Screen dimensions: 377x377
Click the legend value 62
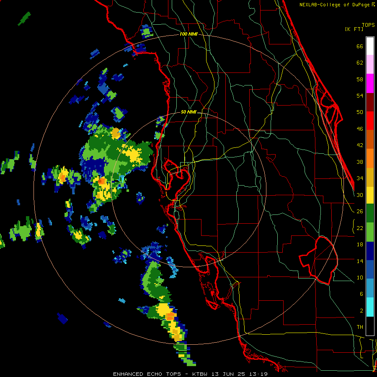tap(360, 63)
